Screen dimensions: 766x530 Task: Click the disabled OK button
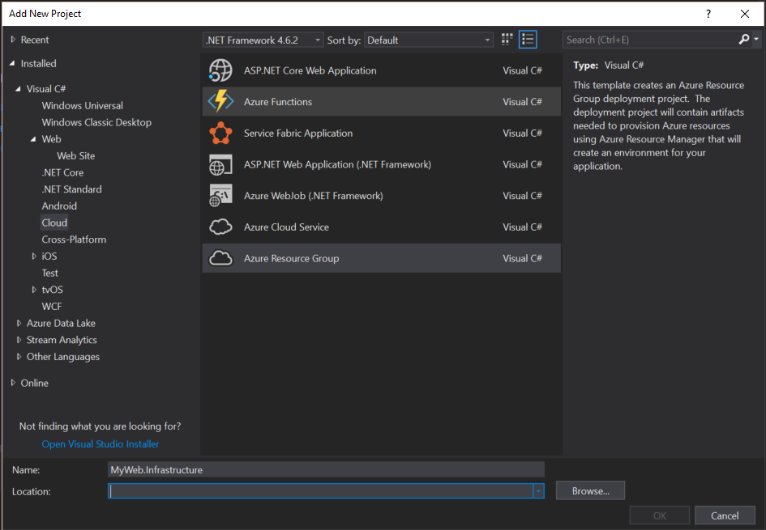point(660,516)
